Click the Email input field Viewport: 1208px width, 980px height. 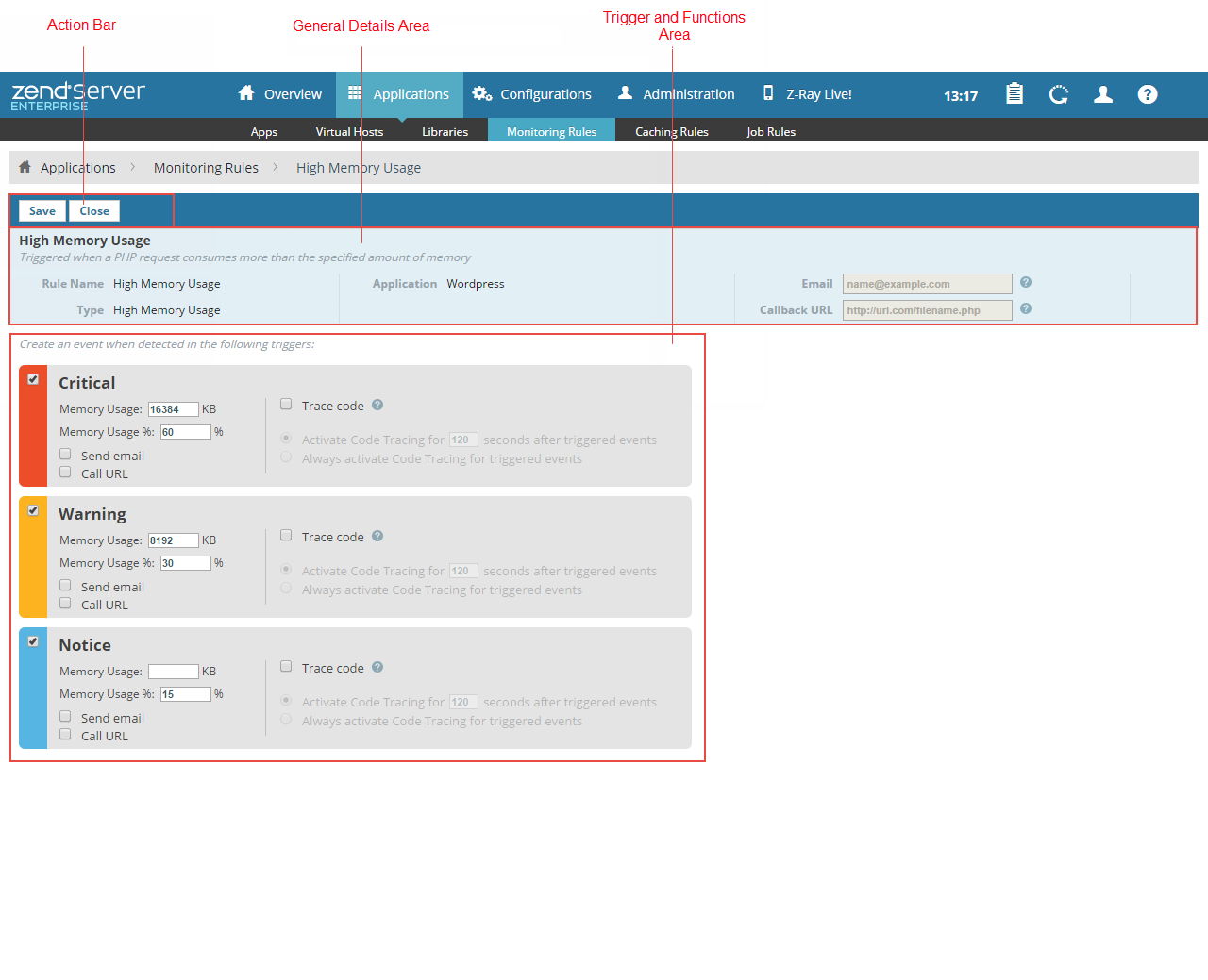tap(927, 284)
